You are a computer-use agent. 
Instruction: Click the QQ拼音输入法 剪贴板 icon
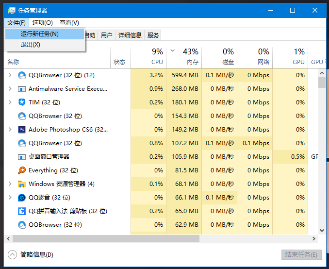click(22, 211)
